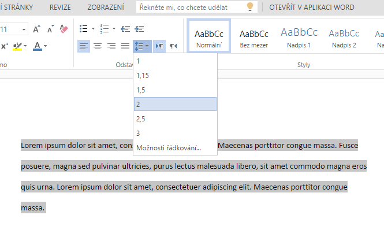Apply yellow text highlight color
Screen dimensions: 384x226
point(17,46)
